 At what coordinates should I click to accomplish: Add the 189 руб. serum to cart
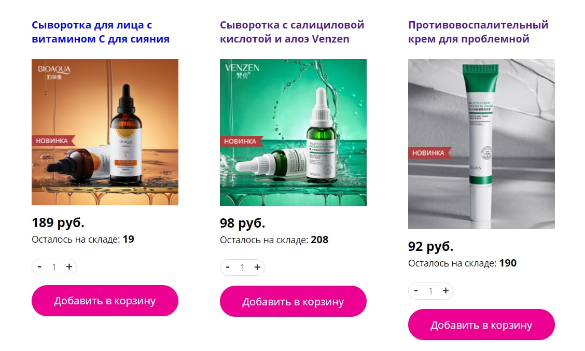click(105, 301)
